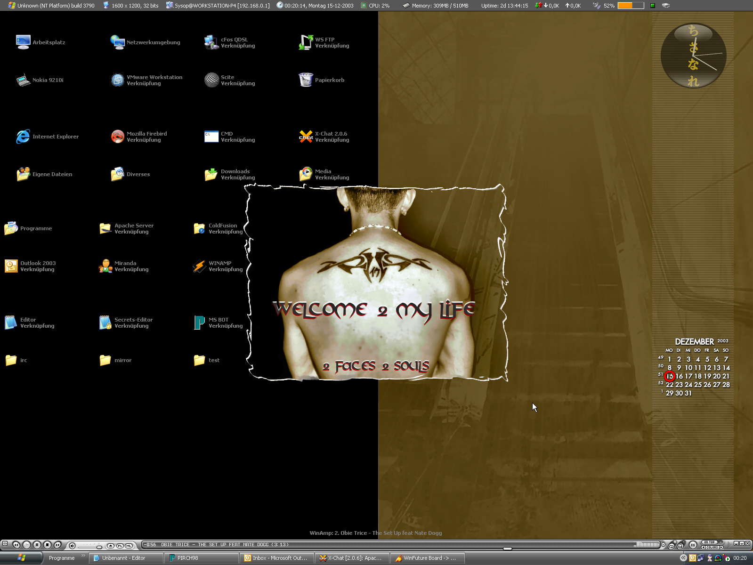Viewport: 753px width, 565px height.
Task: Open the Apache Server folder shortcut
Action: [105, 228]
